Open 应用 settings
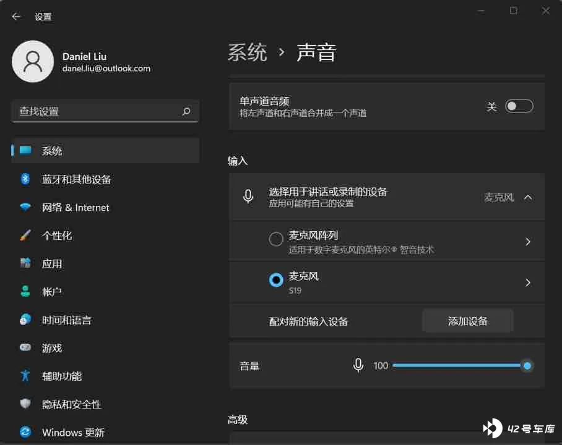 (105, 263)
